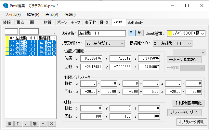209x130 pixels.
Task: Click 制限 回転 y minimum -5.00 field
Action: coord(131,92)
